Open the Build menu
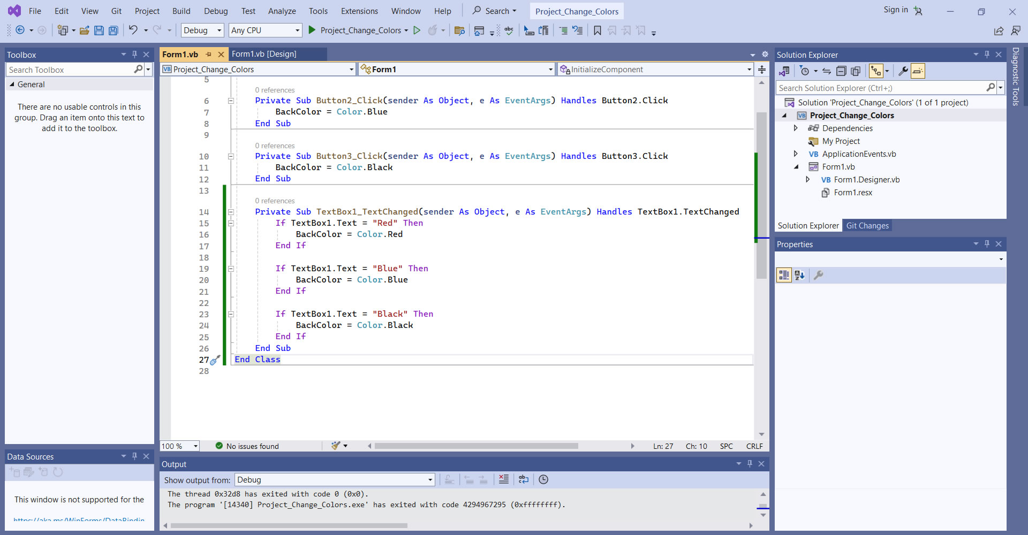Viewport: 1028px width, 535px height. tap(181, 11)
